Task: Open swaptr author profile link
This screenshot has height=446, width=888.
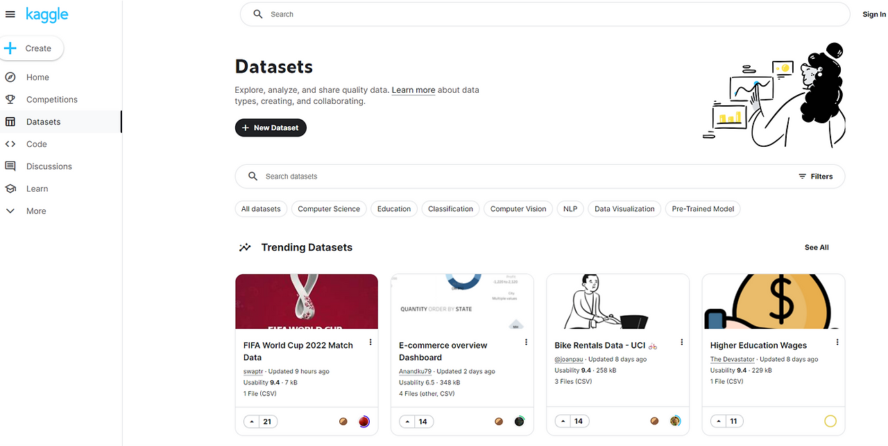Action: click(253, 371)
